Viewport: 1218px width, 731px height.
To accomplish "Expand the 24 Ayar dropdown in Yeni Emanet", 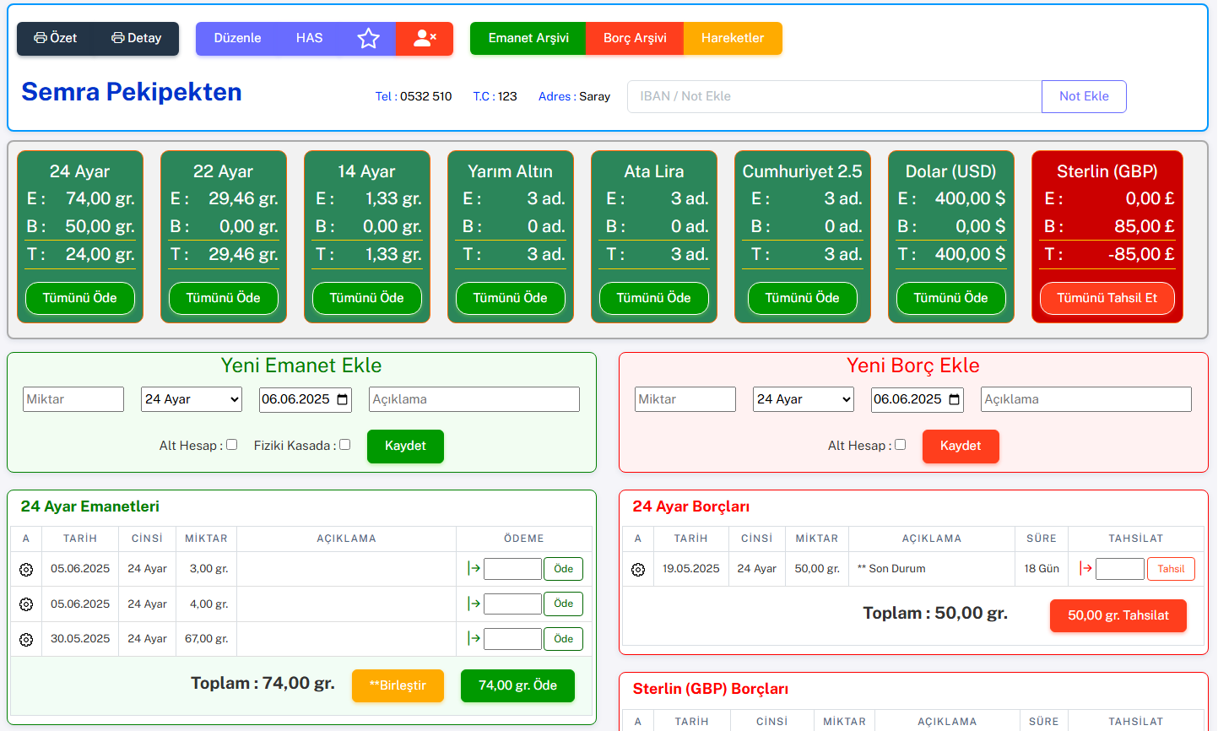I will 192,399.
